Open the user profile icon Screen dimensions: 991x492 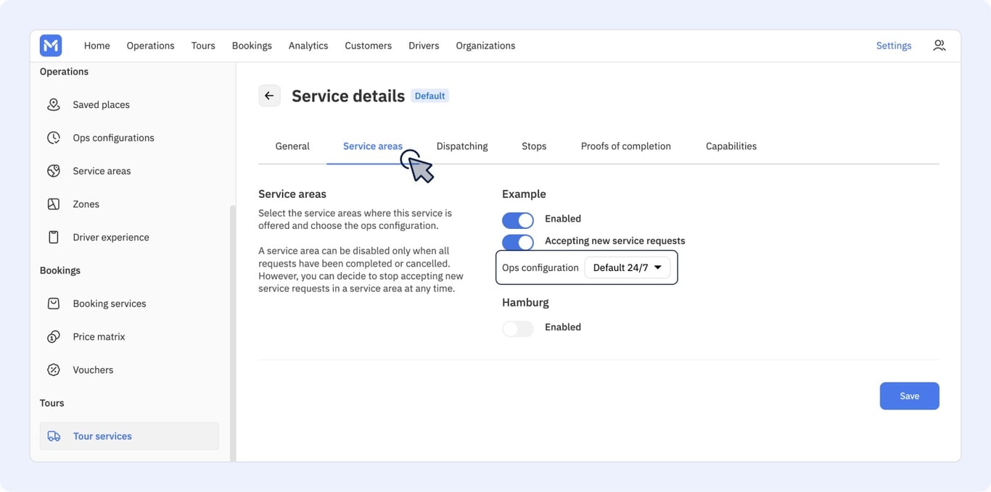pos(939,46)
